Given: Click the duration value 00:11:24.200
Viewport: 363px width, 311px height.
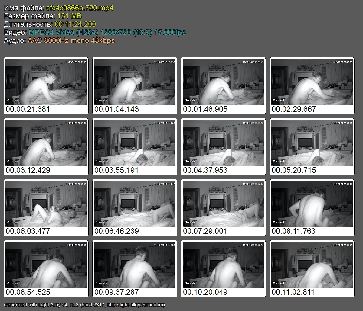Looking at the screenshot, I should coord(75,24).
